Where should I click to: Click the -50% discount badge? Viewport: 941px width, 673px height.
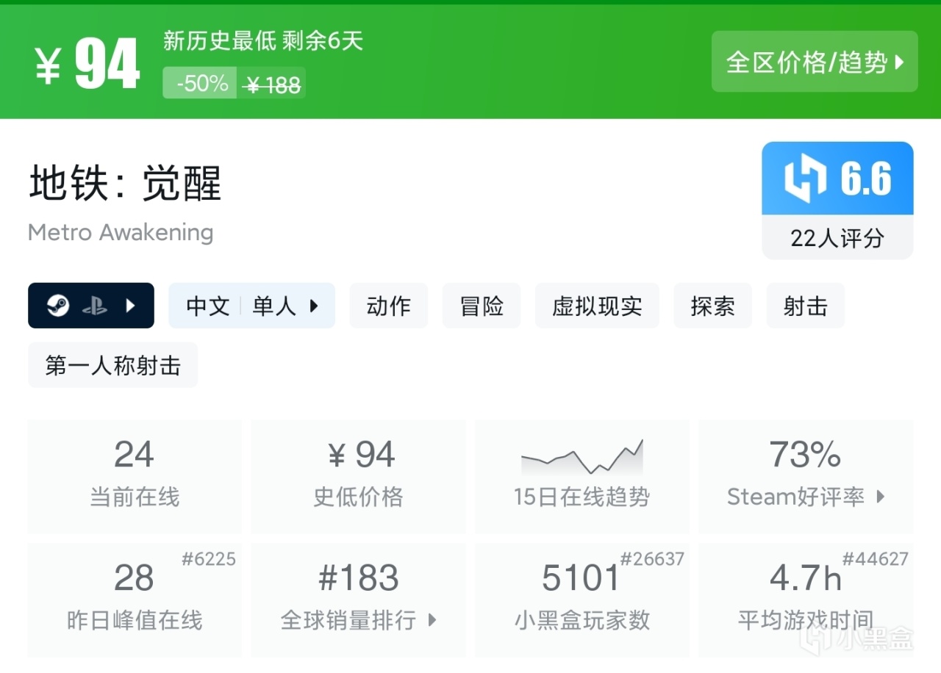(201, 83)
